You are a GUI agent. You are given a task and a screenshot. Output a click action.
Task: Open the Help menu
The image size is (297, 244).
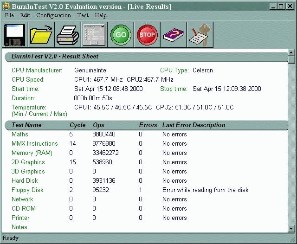pos(101,15)
